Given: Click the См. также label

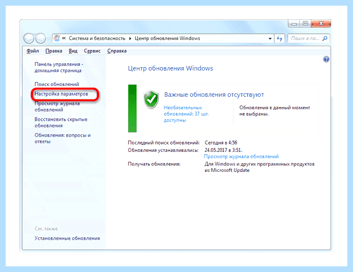Looking at the screenshot, I should coord(46,229).
